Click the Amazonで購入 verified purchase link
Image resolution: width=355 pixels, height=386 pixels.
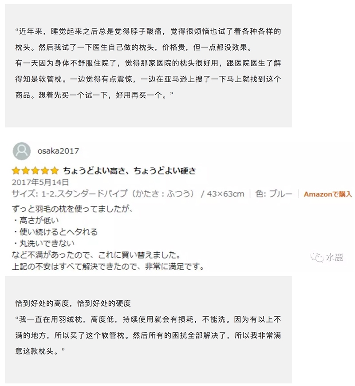point(327,194)
